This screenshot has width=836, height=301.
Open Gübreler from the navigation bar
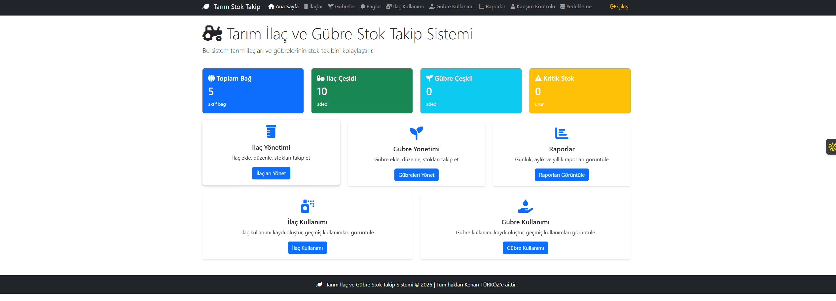342,7
